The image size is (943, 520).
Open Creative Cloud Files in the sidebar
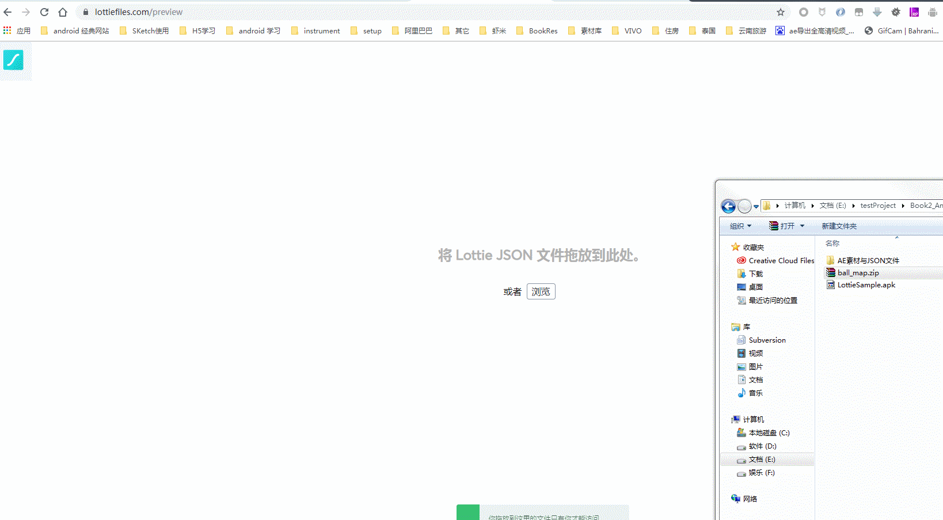click(x=775, y=260)
